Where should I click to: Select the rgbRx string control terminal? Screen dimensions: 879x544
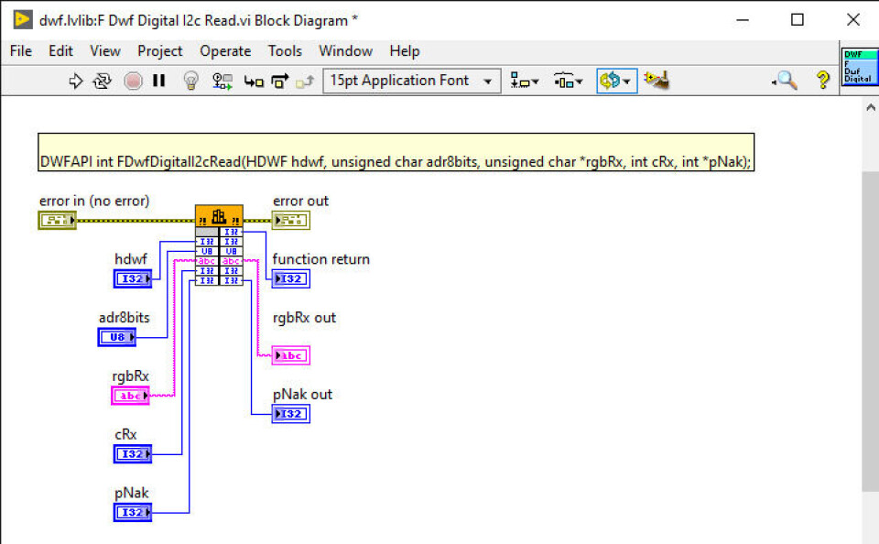[x=131, y=396]
